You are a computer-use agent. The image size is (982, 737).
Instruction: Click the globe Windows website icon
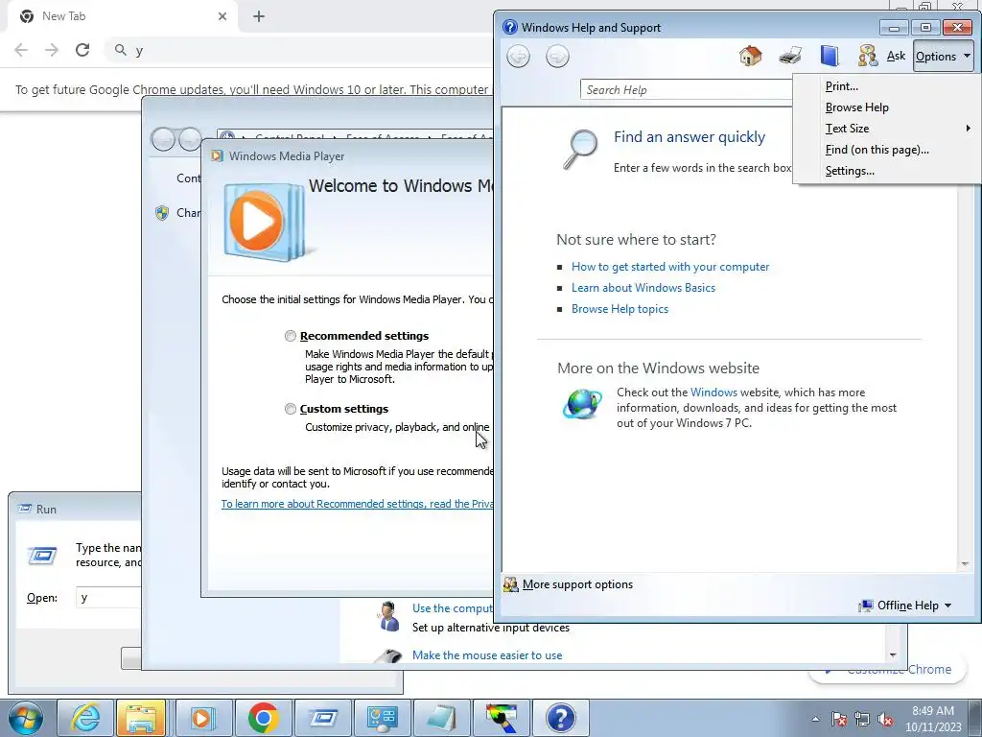tap(582, 404)
